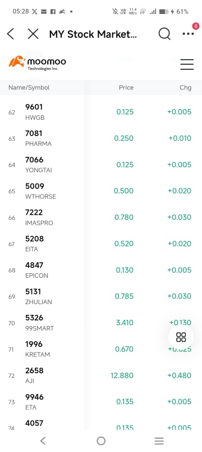202x452 pixels.
Task: Open the moomoo hamburger menu
Action: [x=187, y=64]
